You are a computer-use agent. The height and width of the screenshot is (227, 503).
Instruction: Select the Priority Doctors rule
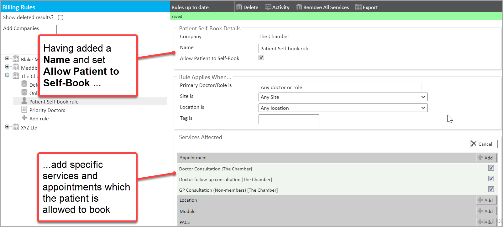[47, 110]
